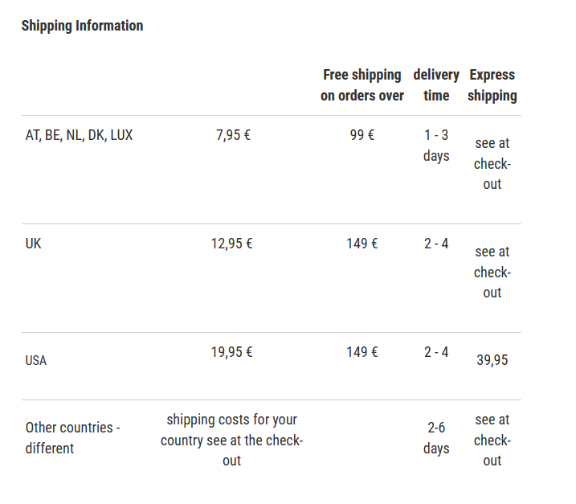The image size is (576, 504).
Task: Click the 99 € free shipping threshold
Action: [x=362, y=135]
